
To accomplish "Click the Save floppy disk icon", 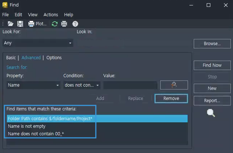I will (20, 24).
